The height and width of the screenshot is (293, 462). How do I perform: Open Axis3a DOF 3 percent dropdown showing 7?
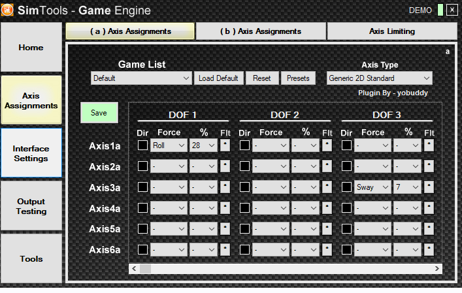coord(407,187)
